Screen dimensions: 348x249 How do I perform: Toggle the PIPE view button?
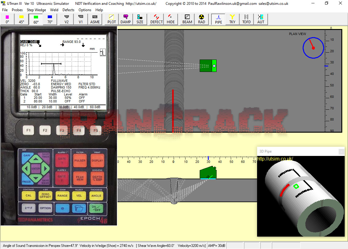click(x=218, y=19)
